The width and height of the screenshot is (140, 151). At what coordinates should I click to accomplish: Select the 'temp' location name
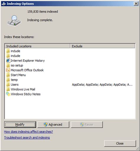point(14,80)
